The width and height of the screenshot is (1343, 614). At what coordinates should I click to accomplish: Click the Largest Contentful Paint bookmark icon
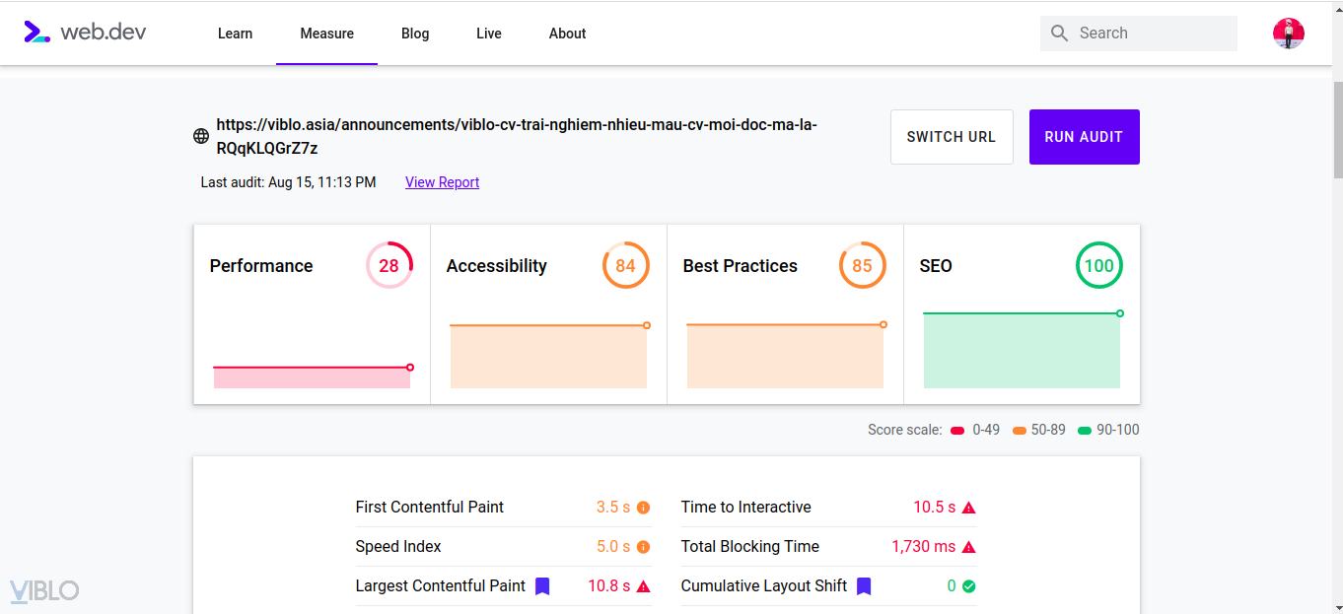(542, 586)
